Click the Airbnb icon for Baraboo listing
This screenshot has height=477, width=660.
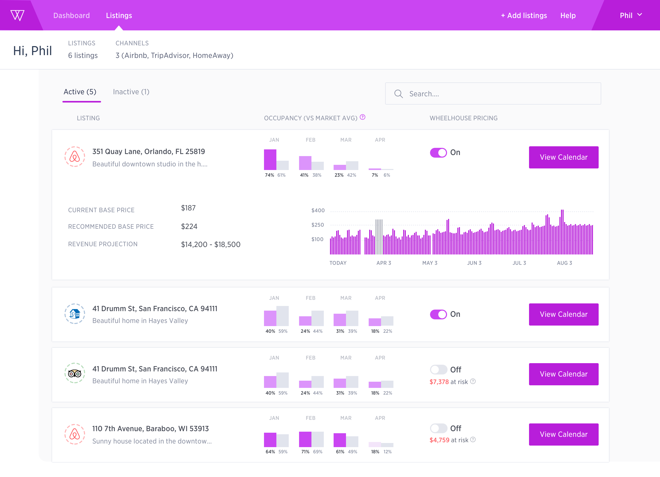click(x=75, y=434)
